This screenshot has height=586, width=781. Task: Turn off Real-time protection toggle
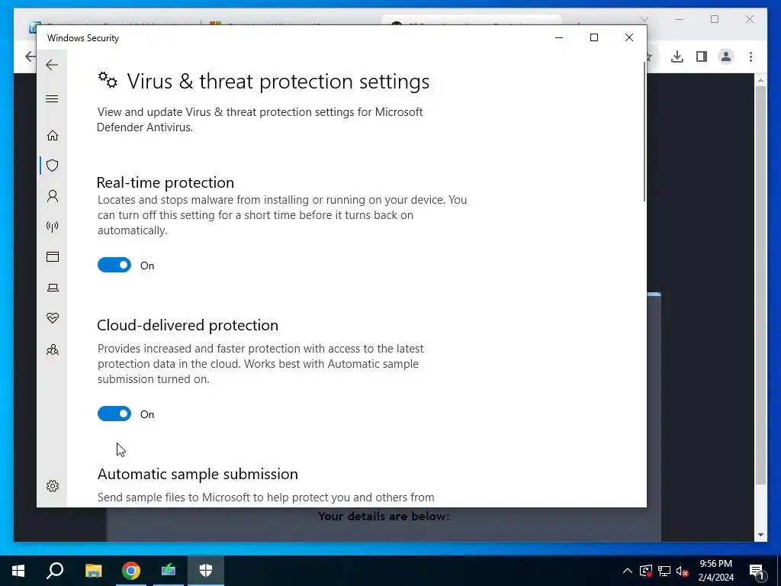[114, 265]
